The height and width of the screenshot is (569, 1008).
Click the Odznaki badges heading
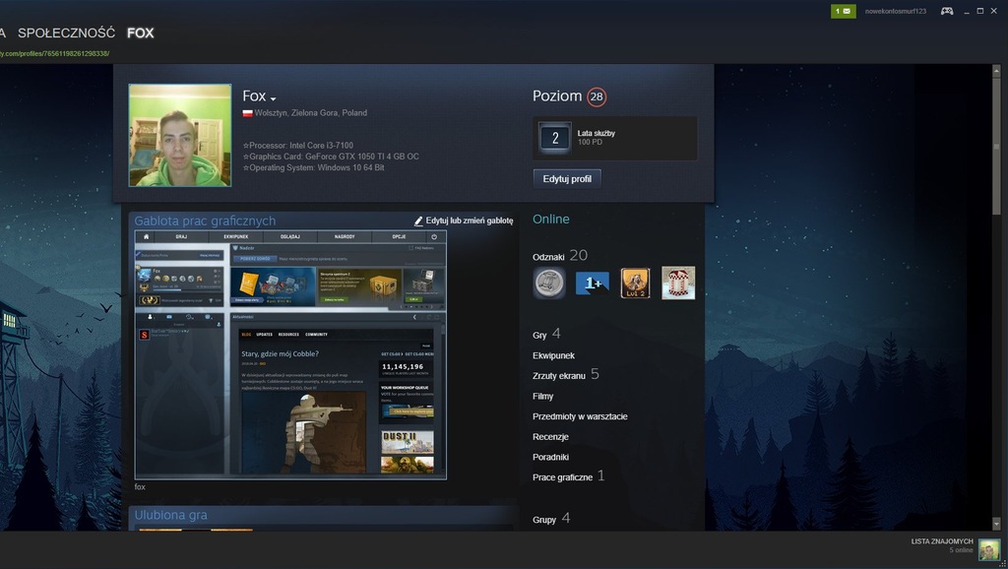(x=548, y=257)
